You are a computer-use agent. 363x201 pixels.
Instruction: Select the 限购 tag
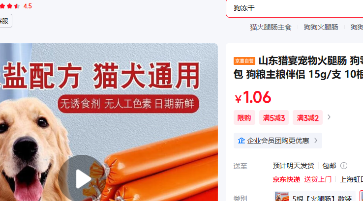244,118
